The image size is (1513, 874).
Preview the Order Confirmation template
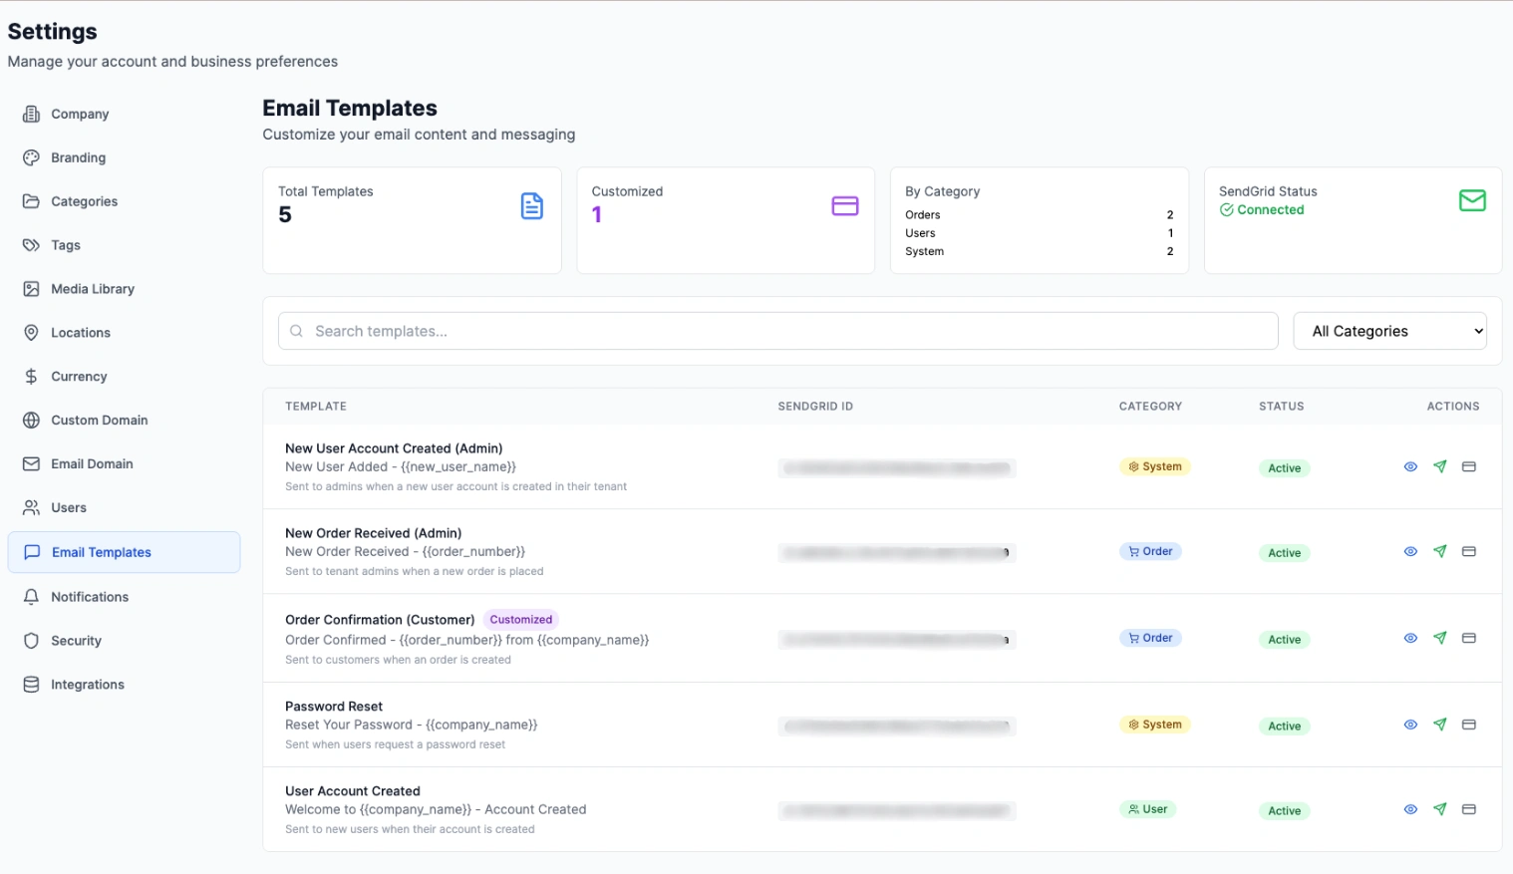pos(1410,638)
